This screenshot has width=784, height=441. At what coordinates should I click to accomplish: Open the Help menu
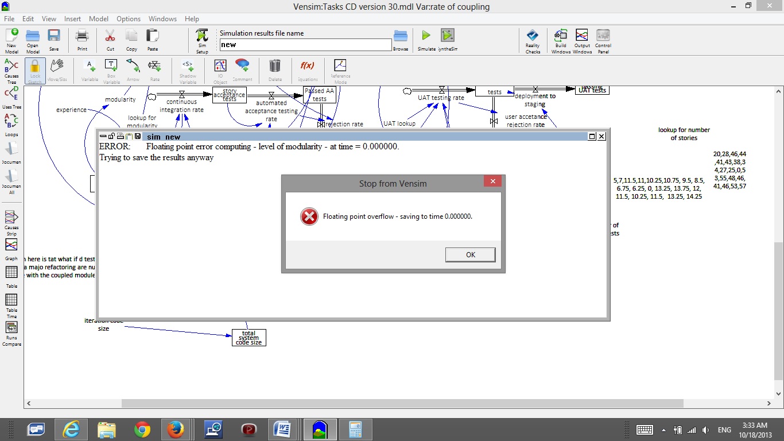192,19
